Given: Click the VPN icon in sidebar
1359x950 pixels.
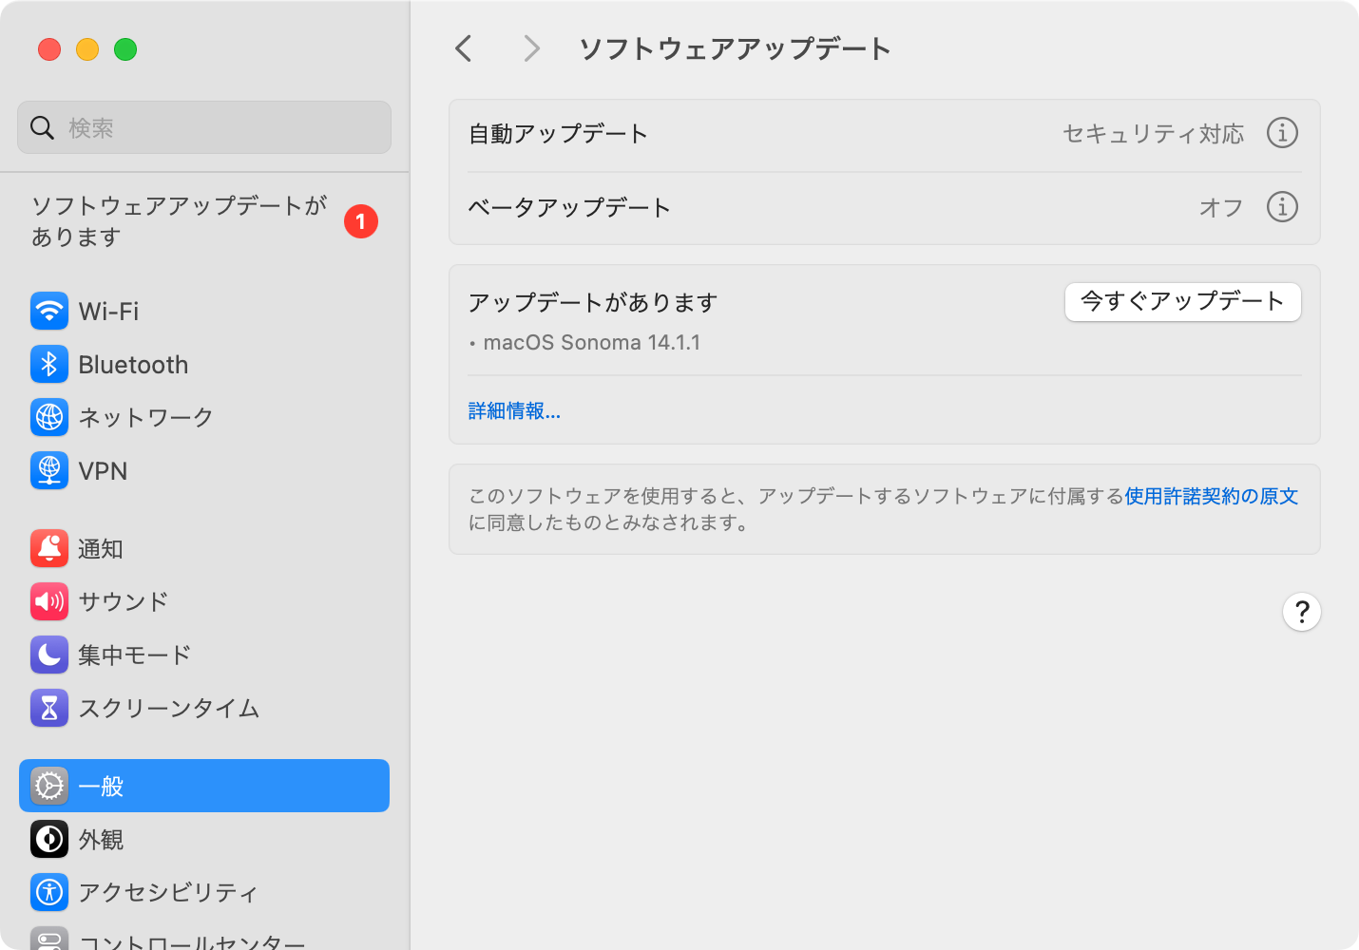Looking at the screenshot, I should click(x=49, y=470).
